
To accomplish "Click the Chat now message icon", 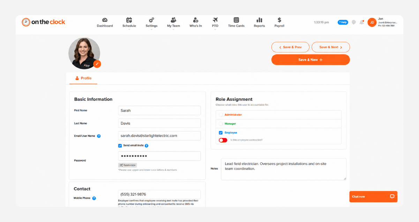I will coord(392,197).
